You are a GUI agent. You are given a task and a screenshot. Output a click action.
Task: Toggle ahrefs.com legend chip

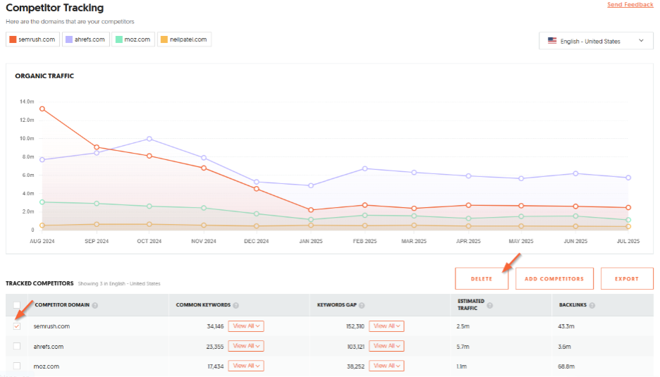(x=86, y=39)
